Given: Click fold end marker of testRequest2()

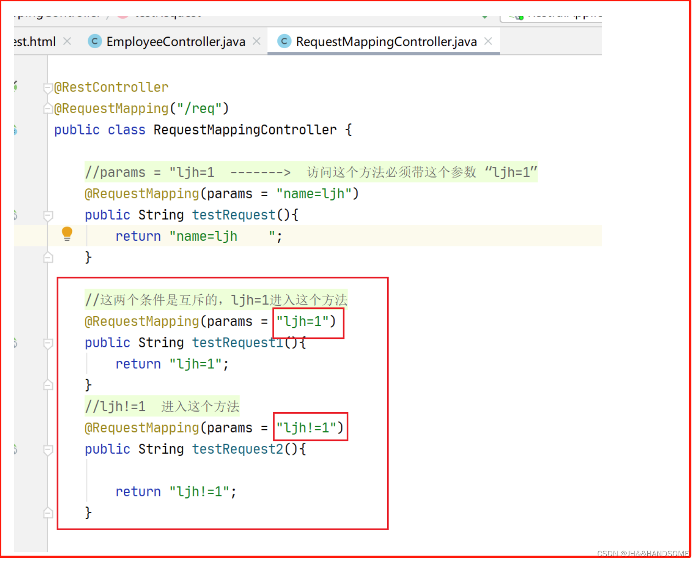Looking at the screenshot, I should click(48, 513).
